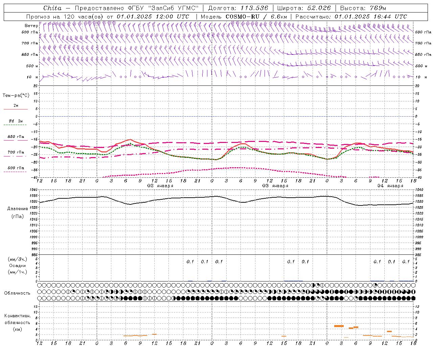This screenshot has height=346, width=433.
Task: Select the Рассчитано: 01.01.2025 16:44 UTC timestamp
Action: click(x=351, y=17)
